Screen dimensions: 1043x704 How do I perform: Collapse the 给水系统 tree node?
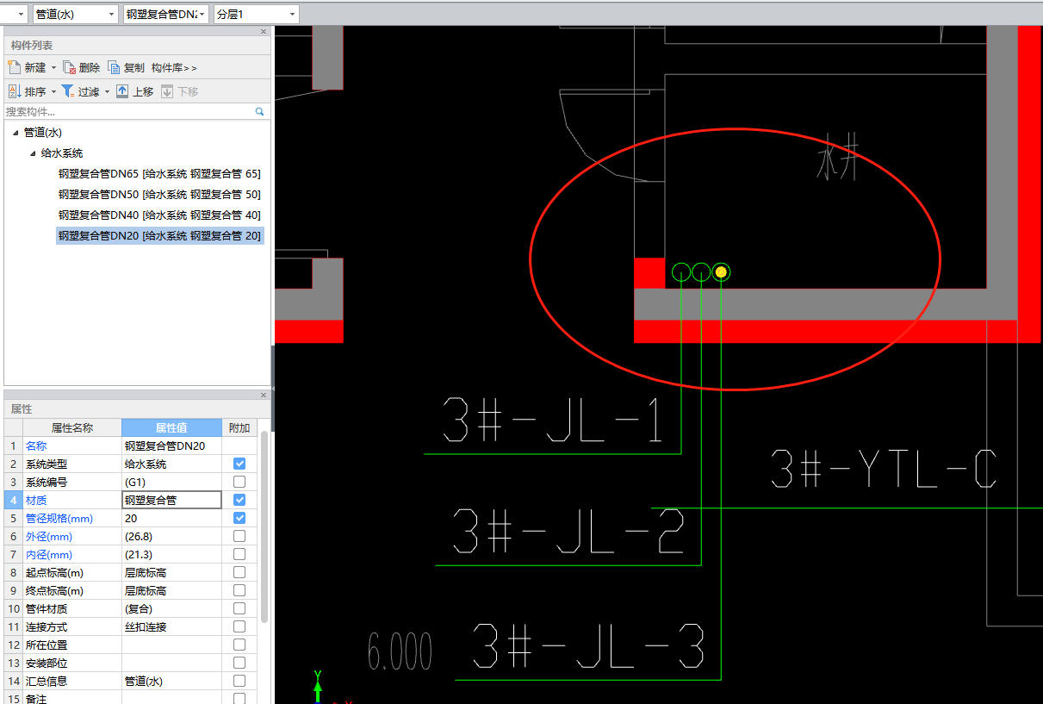[33, 153]
